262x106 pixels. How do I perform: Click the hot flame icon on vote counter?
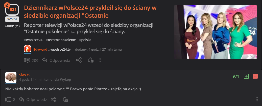click(x=7, y=5)
